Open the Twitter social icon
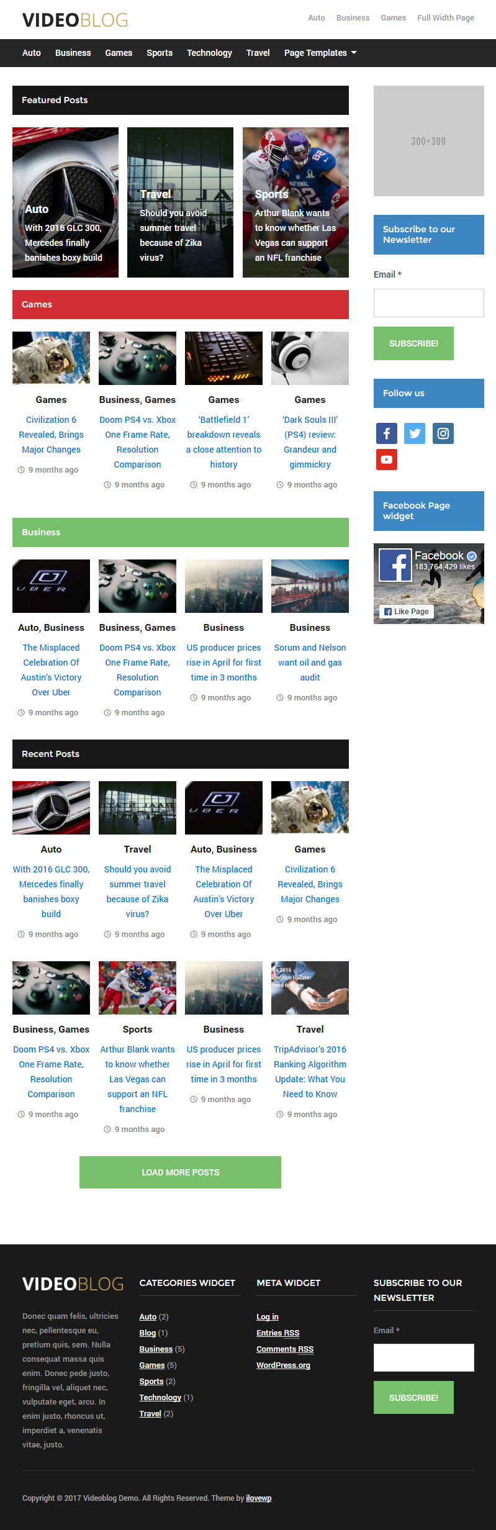 [x=415, y=433]
